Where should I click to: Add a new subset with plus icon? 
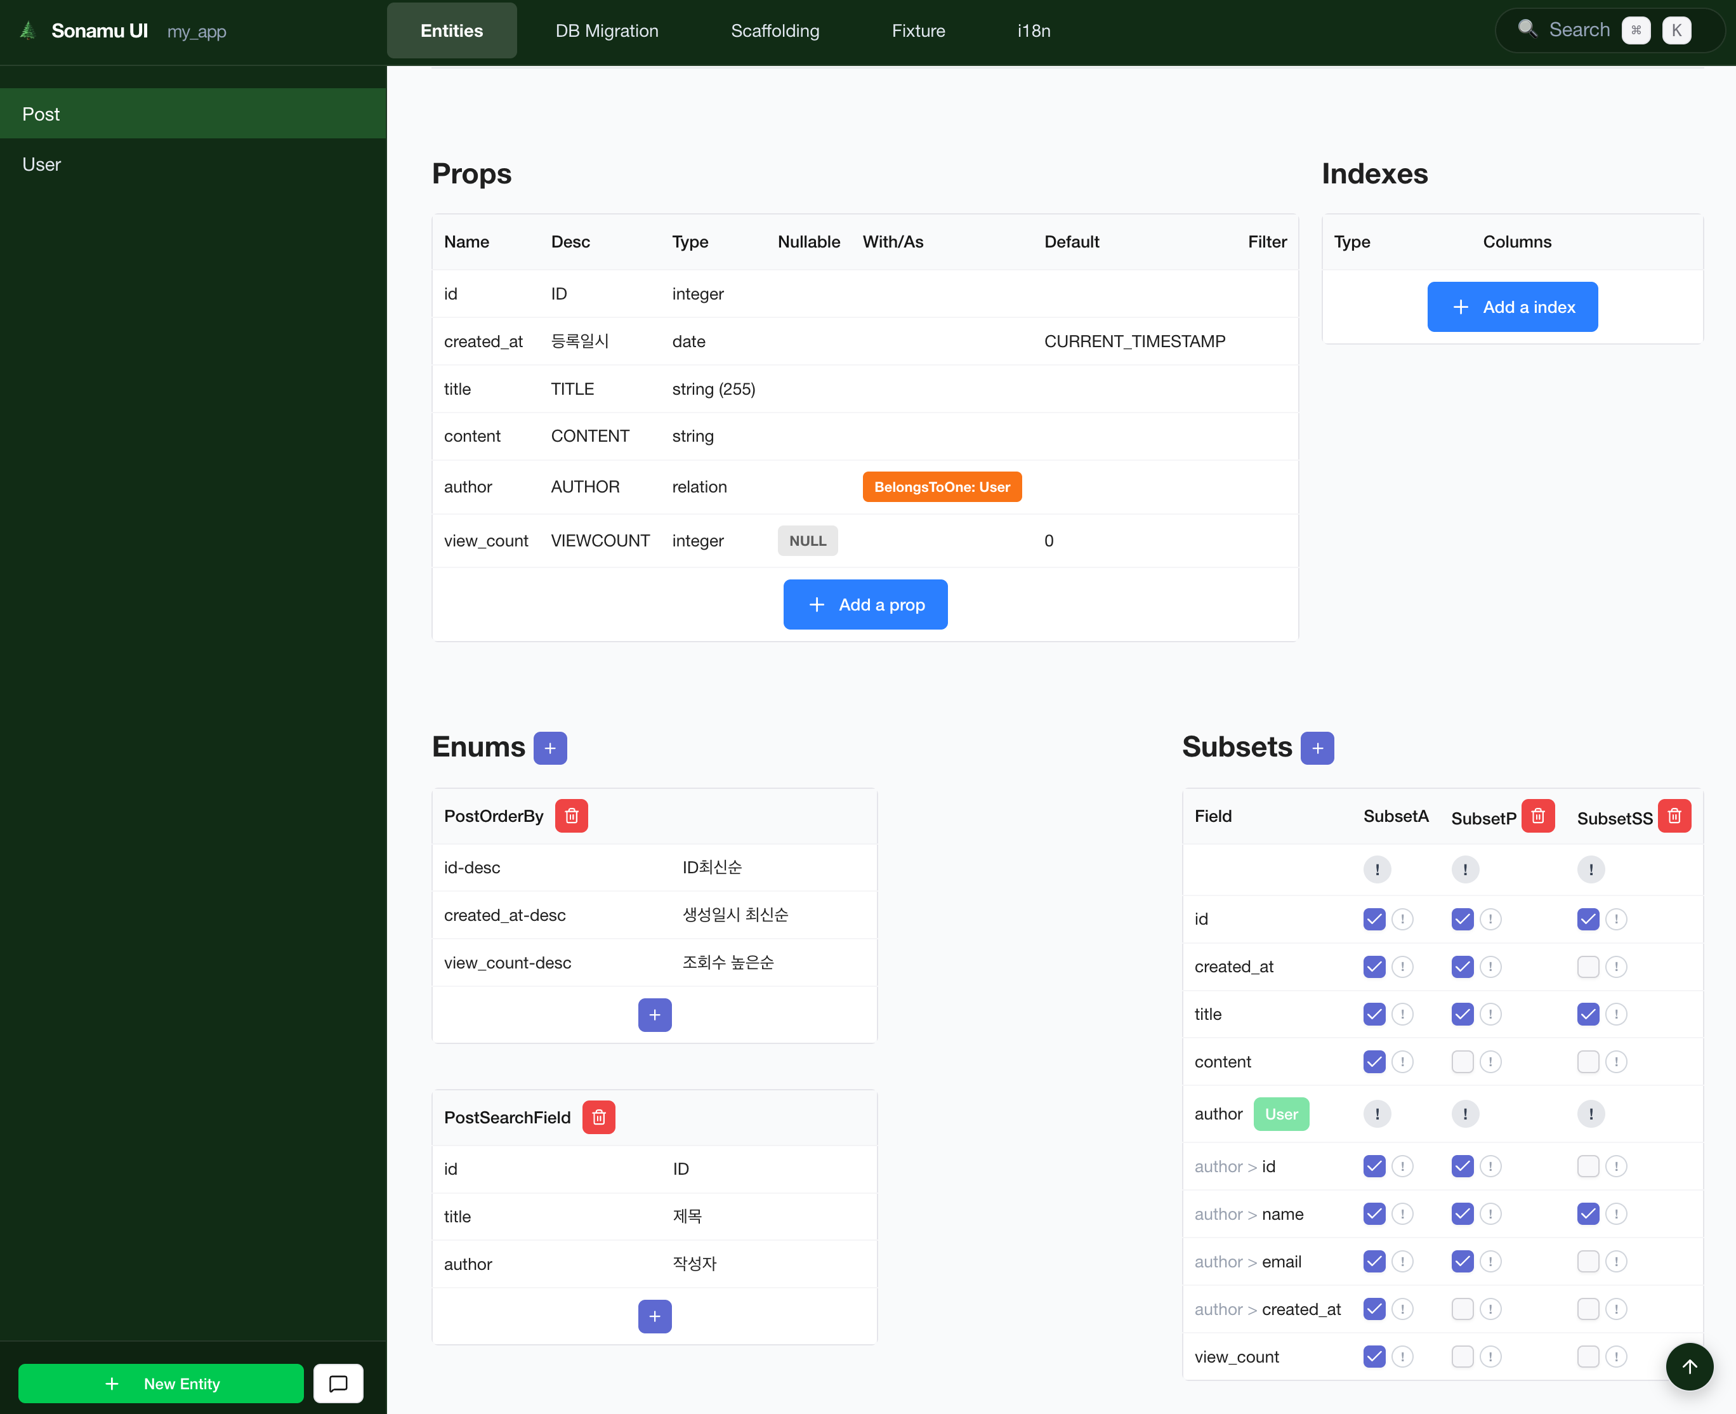coord(1317,748)
